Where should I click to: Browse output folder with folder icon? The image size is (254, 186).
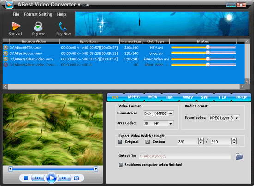pos(239,156)
